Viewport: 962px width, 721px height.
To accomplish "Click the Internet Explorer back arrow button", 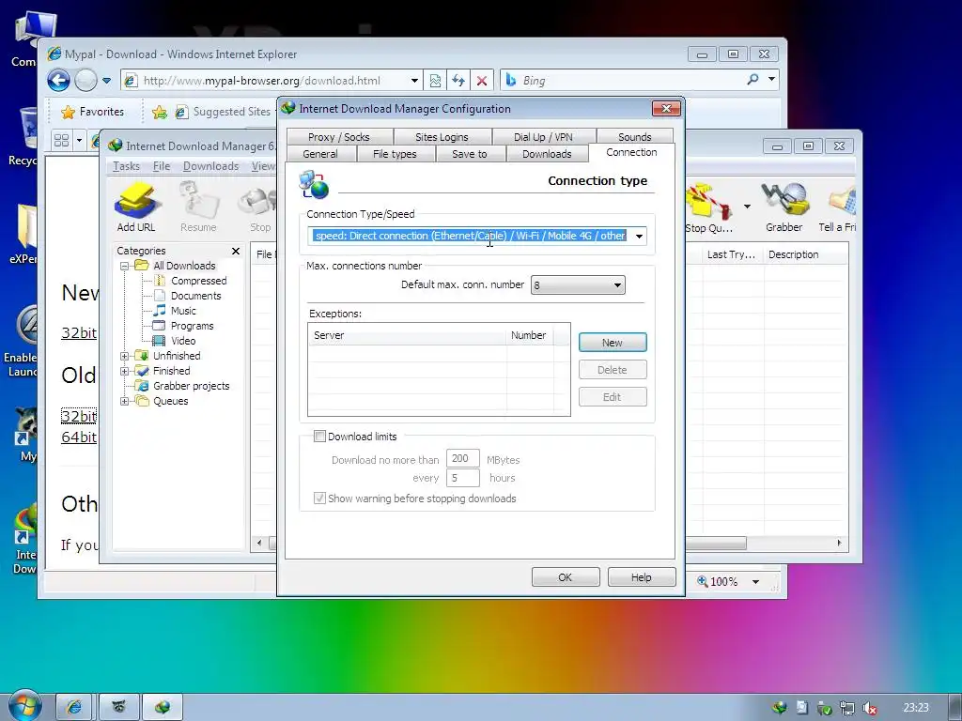I will click(x=59, y=81).
